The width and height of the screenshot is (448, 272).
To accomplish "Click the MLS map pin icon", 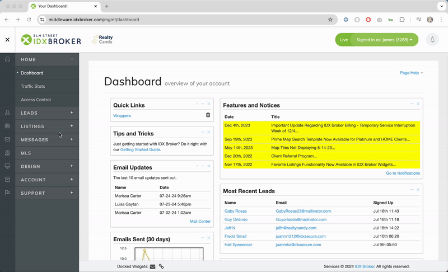I will pyautogui.click(x=7, y=153).
